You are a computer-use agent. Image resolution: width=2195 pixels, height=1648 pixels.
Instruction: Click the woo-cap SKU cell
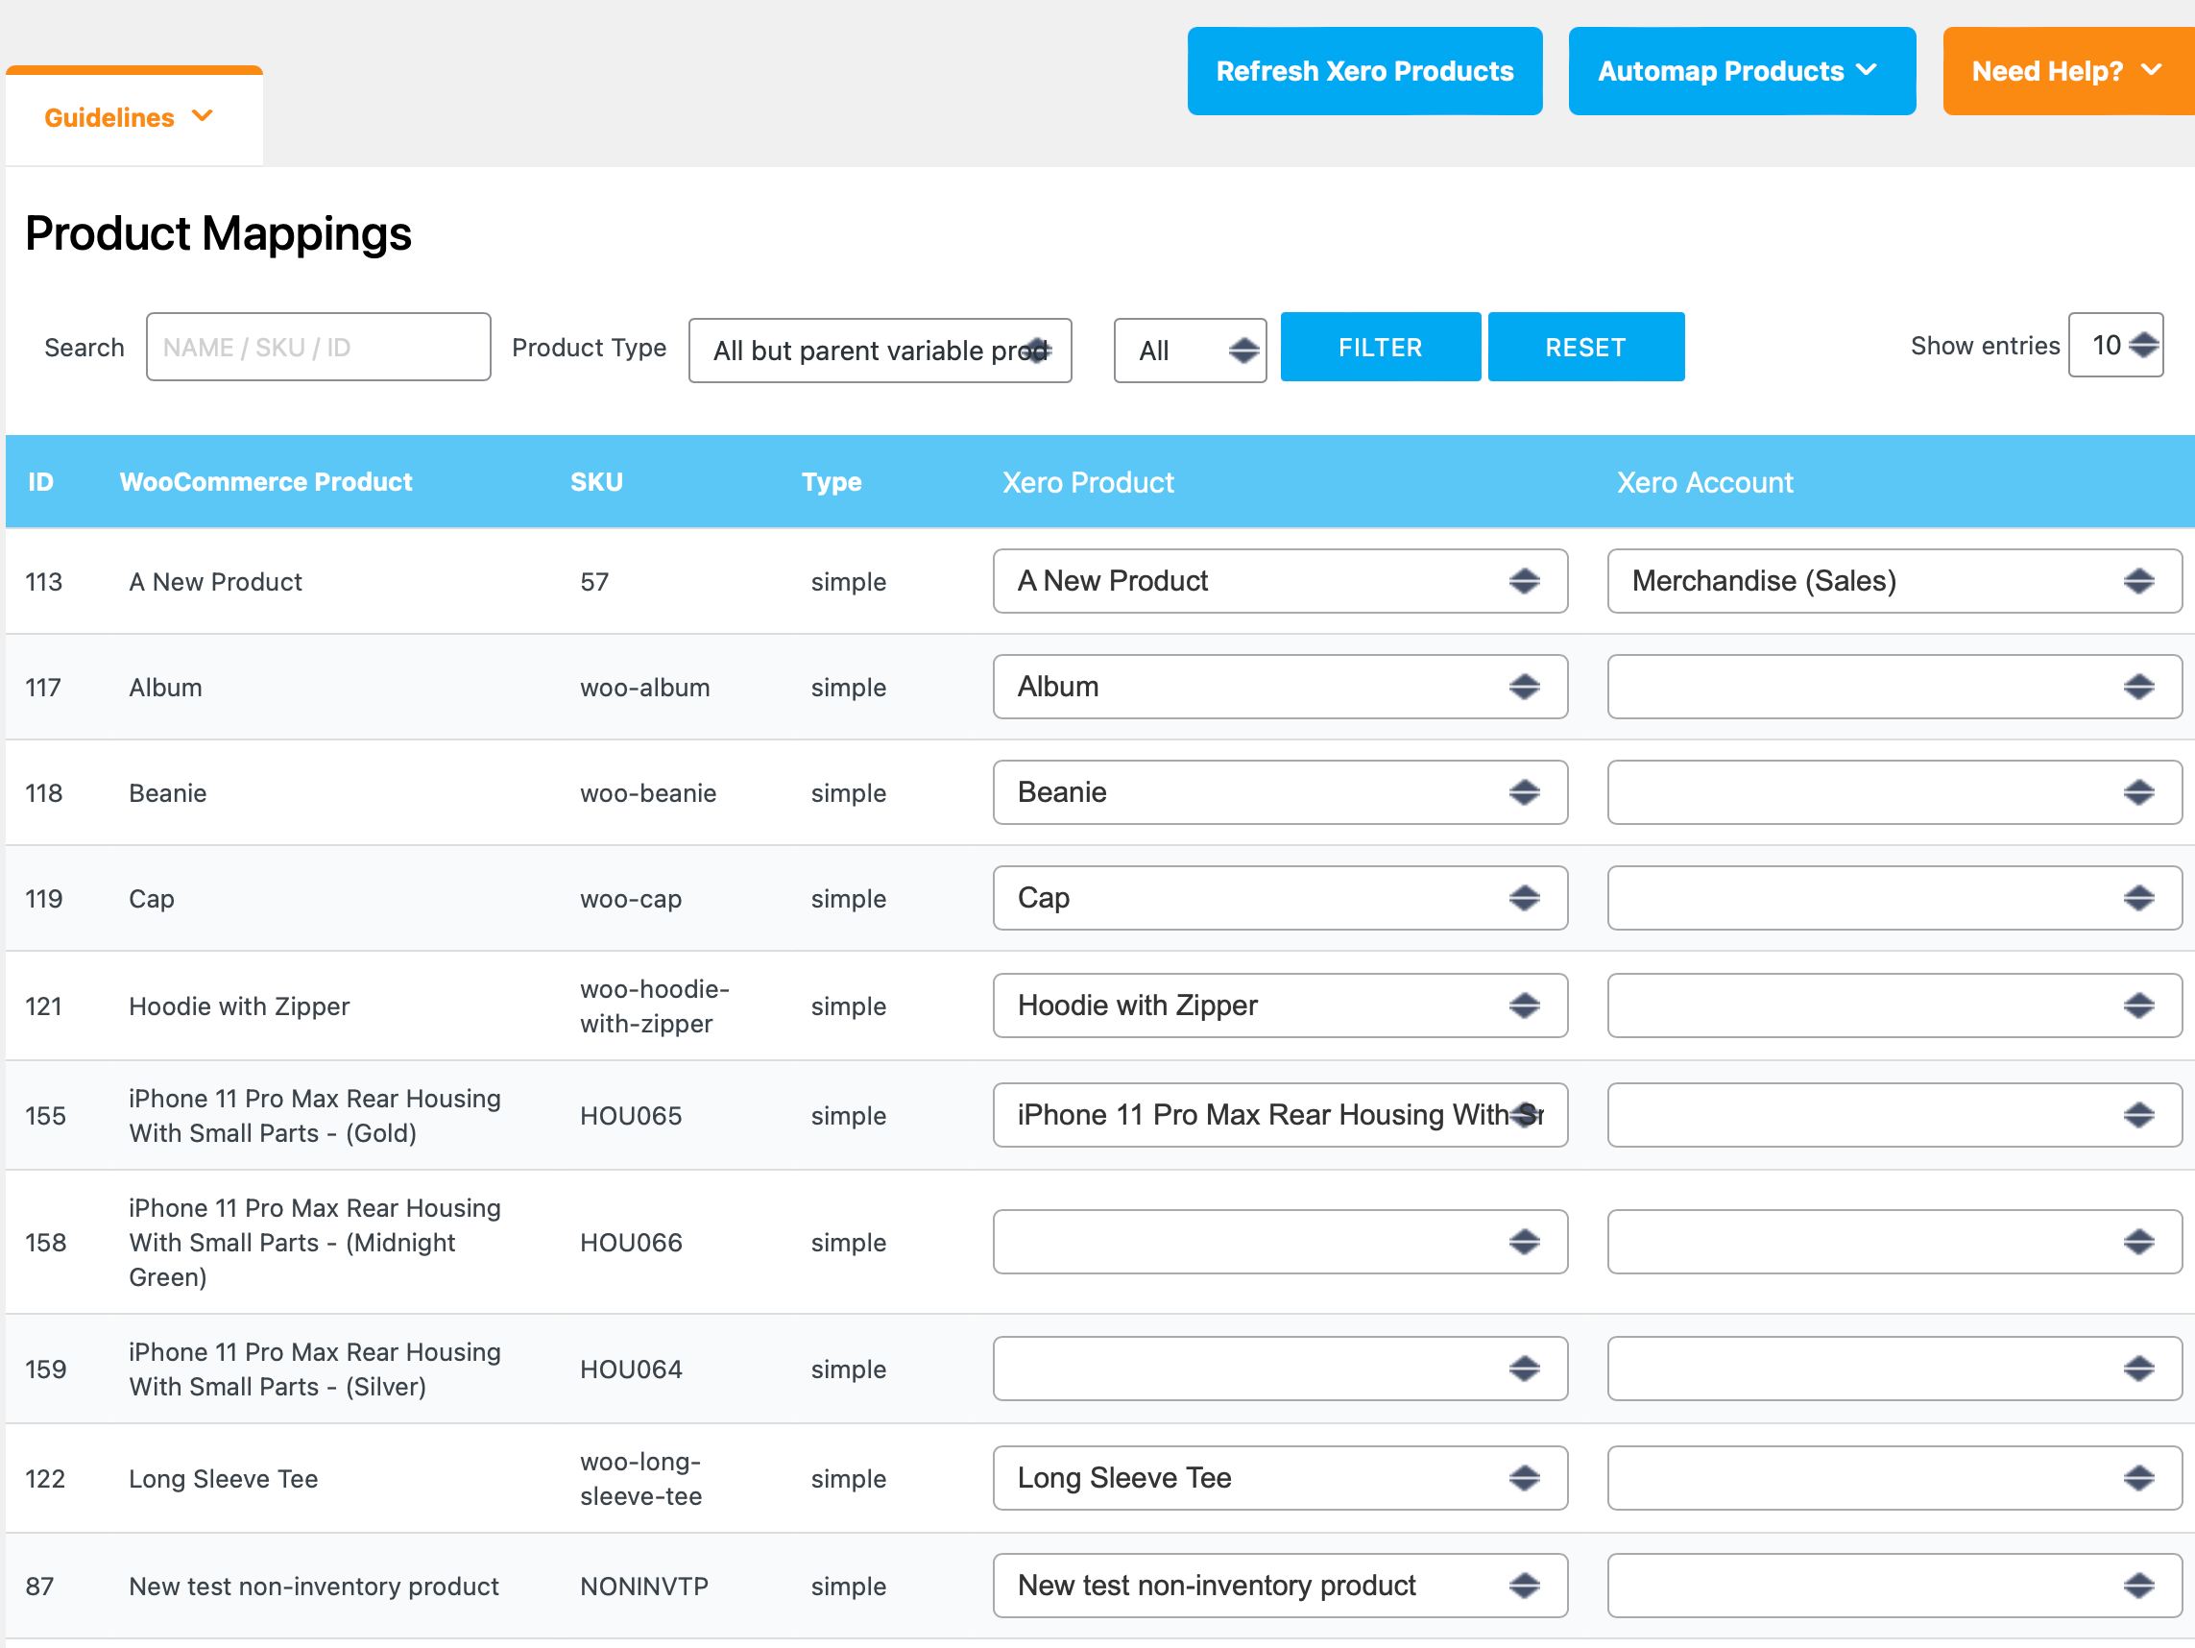[631, 899]
